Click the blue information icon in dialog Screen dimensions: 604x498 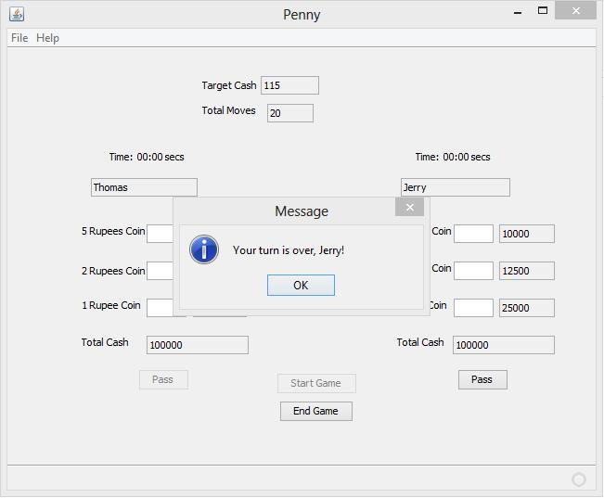(x=204, y=249)
